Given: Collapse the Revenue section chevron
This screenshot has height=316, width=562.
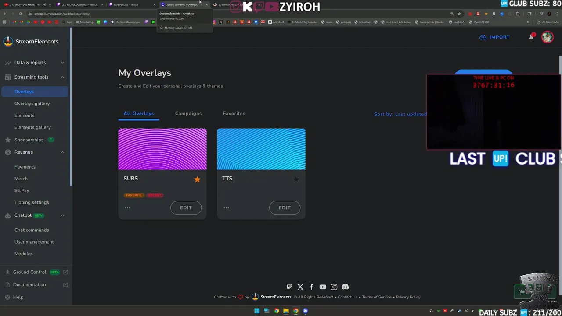Looking at the screenshot, I should (62, 152).
